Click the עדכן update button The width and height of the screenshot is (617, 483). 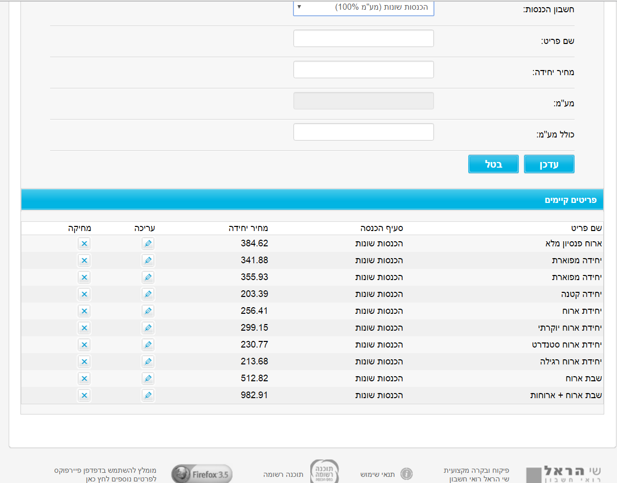pyautogui.click(x=549, y=164)
